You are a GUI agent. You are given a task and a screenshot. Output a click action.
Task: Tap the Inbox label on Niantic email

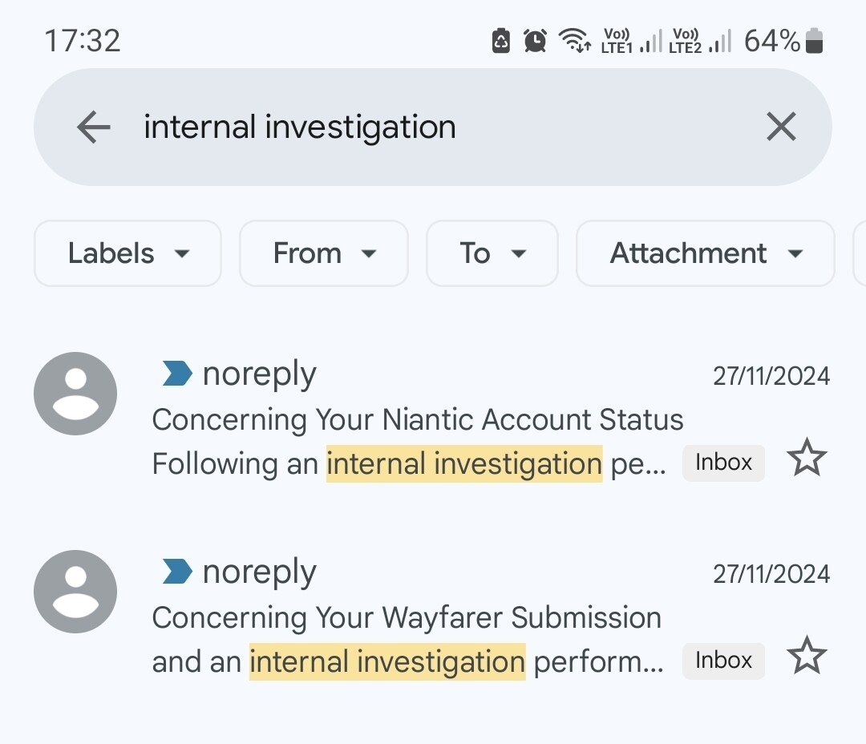pyautogui.click(x=723, y=463)
